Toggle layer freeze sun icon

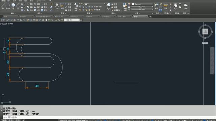click(x=82, y=4)
